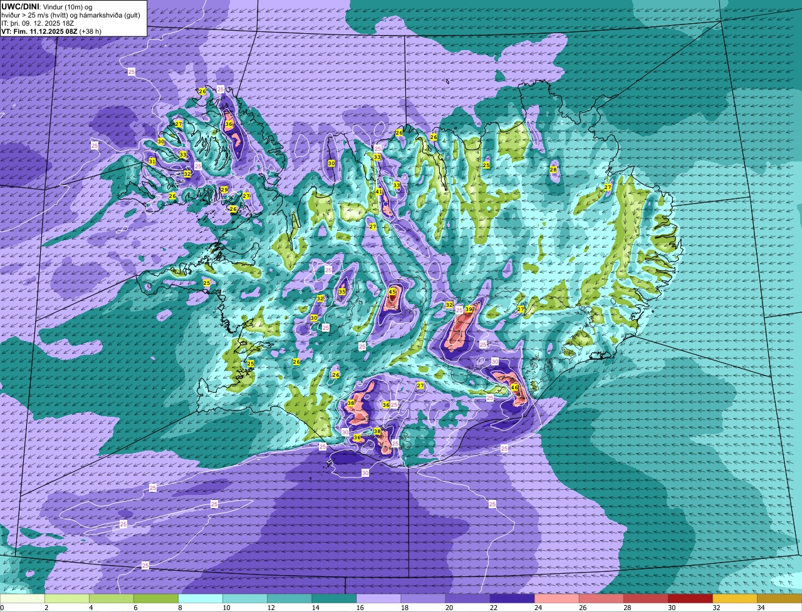Click the legend swatch between 6 and 8

coord(156,599)
